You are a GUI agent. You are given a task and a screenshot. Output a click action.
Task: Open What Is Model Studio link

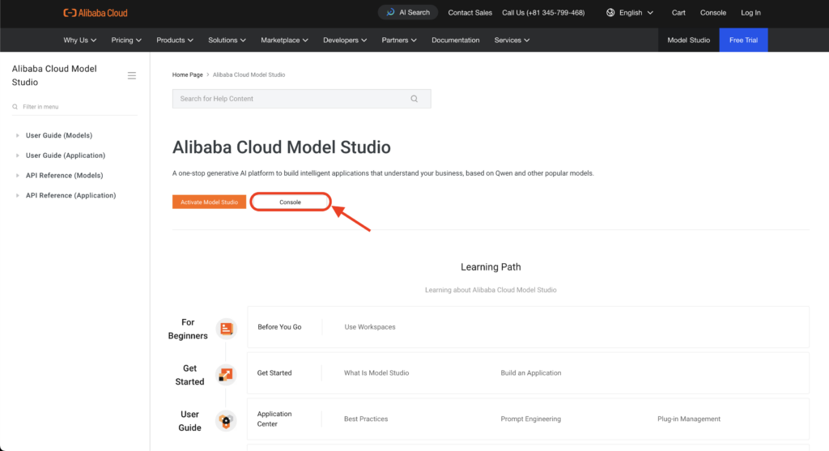[x=376, y=372]
